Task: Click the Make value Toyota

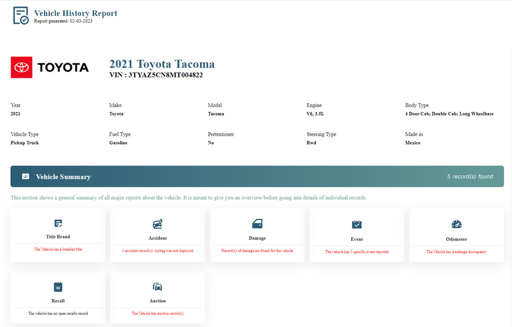Action: pyautogui.click(x=116, y=114)
